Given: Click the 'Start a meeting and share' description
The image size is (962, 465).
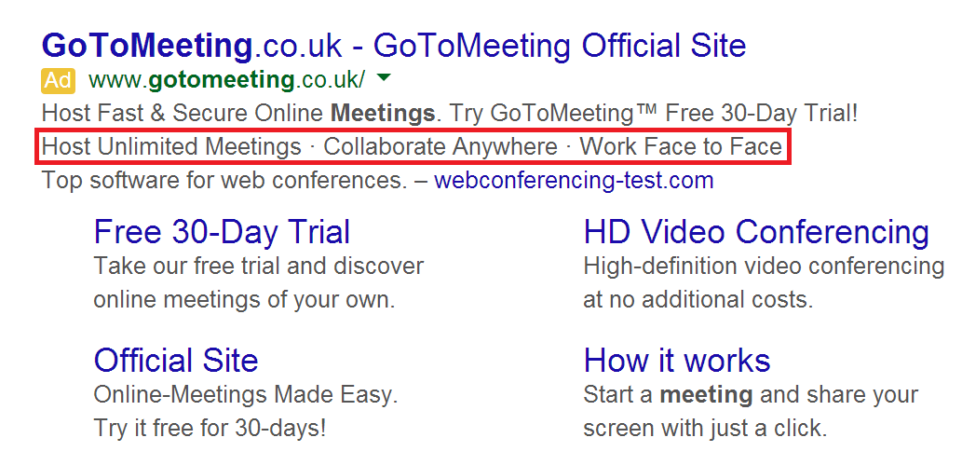Looking at the screenshot, I should click(751, 395).
